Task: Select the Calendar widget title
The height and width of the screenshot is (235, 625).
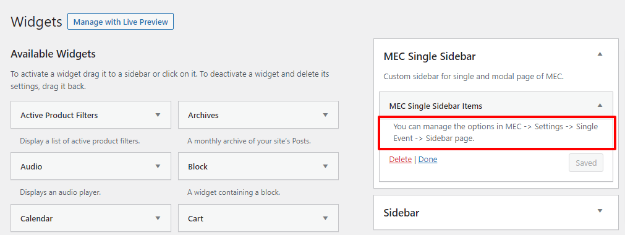Action: [x=36, y=219]
